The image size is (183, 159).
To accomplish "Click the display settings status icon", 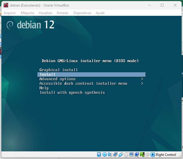I will pos(131,154).
